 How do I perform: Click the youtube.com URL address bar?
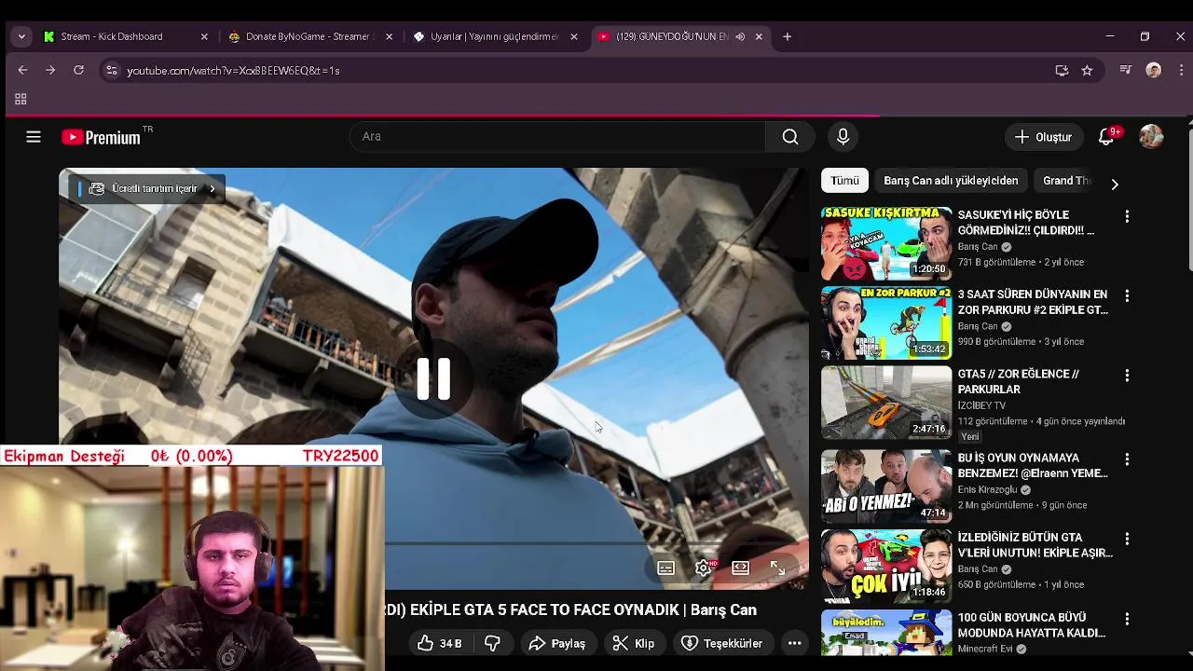click(x=578, y=70)
